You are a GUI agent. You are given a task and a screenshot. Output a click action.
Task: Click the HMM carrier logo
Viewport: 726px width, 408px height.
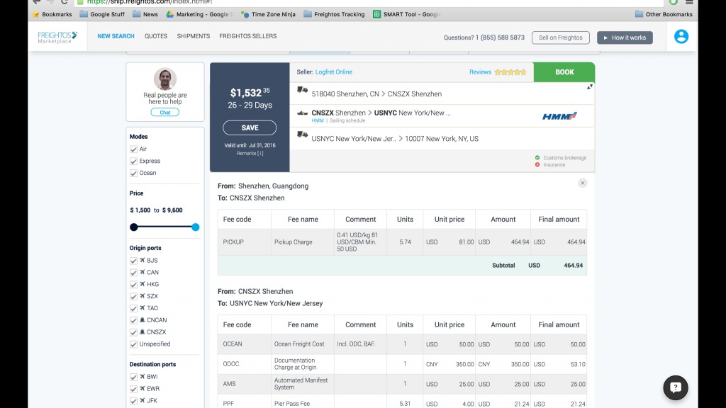pos(559,116)
